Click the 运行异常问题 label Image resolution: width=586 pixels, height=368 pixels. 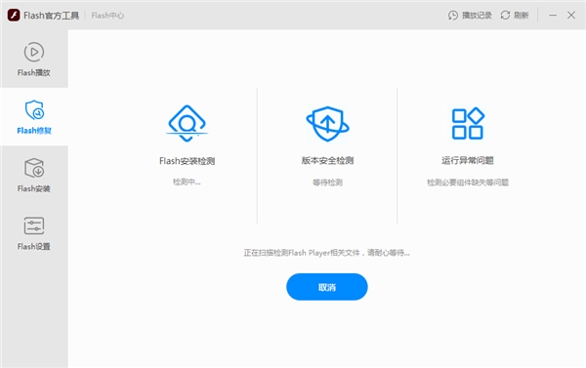click(468, 161)
